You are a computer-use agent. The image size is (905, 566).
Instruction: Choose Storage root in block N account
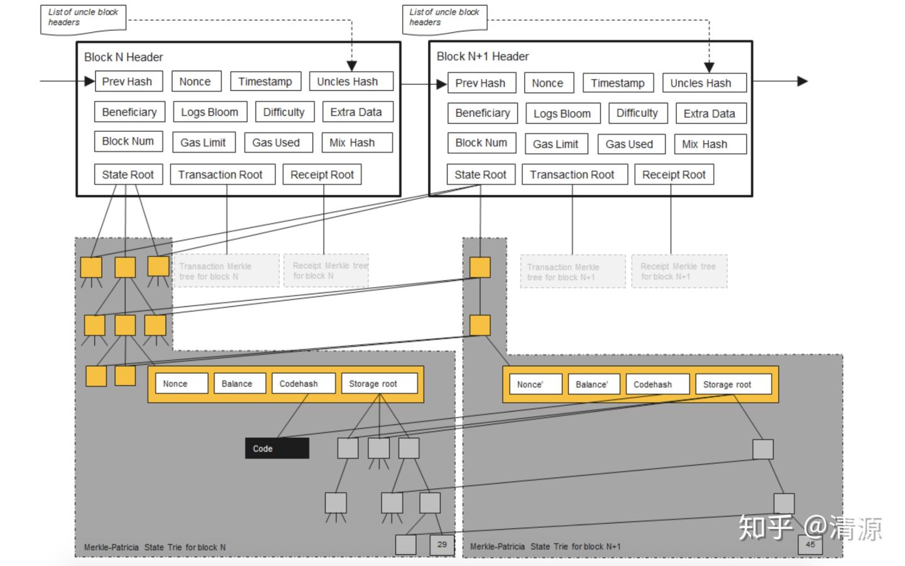[379, 384]
